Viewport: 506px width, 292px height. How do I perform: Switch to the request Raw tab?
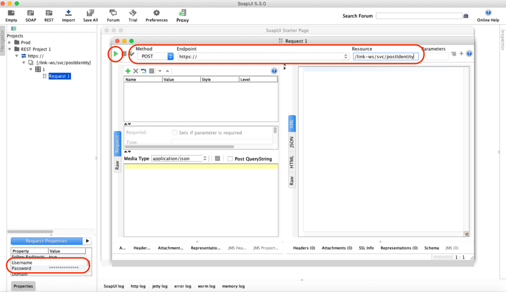pos(117,165)
